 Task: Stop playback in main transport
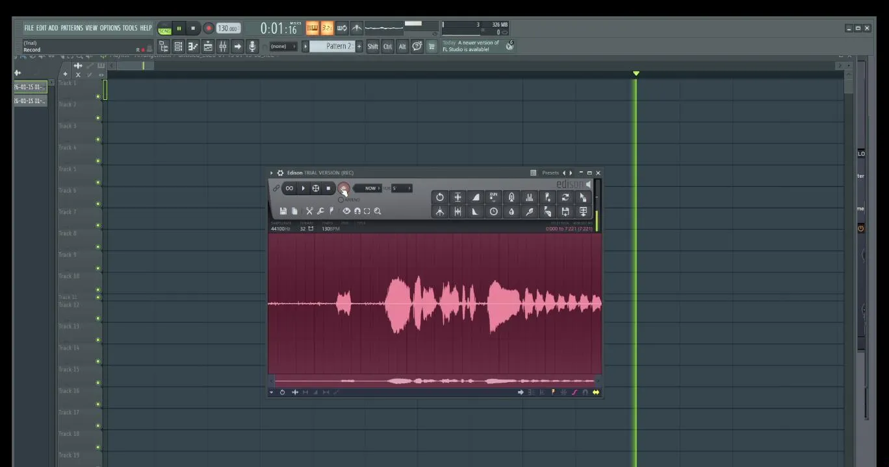click(193, 29)
